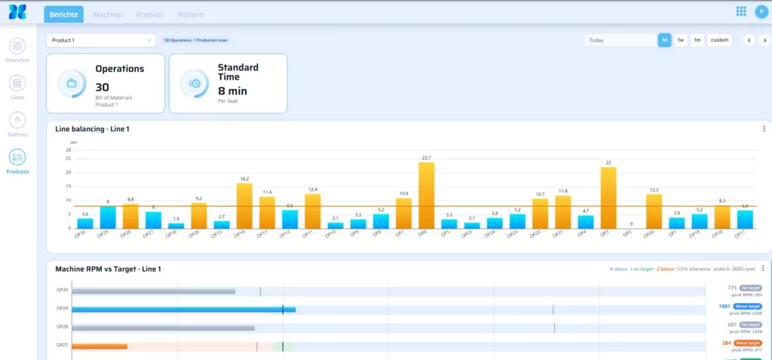Click the OP3 bar labeled 22

click(x=608, y=198)
